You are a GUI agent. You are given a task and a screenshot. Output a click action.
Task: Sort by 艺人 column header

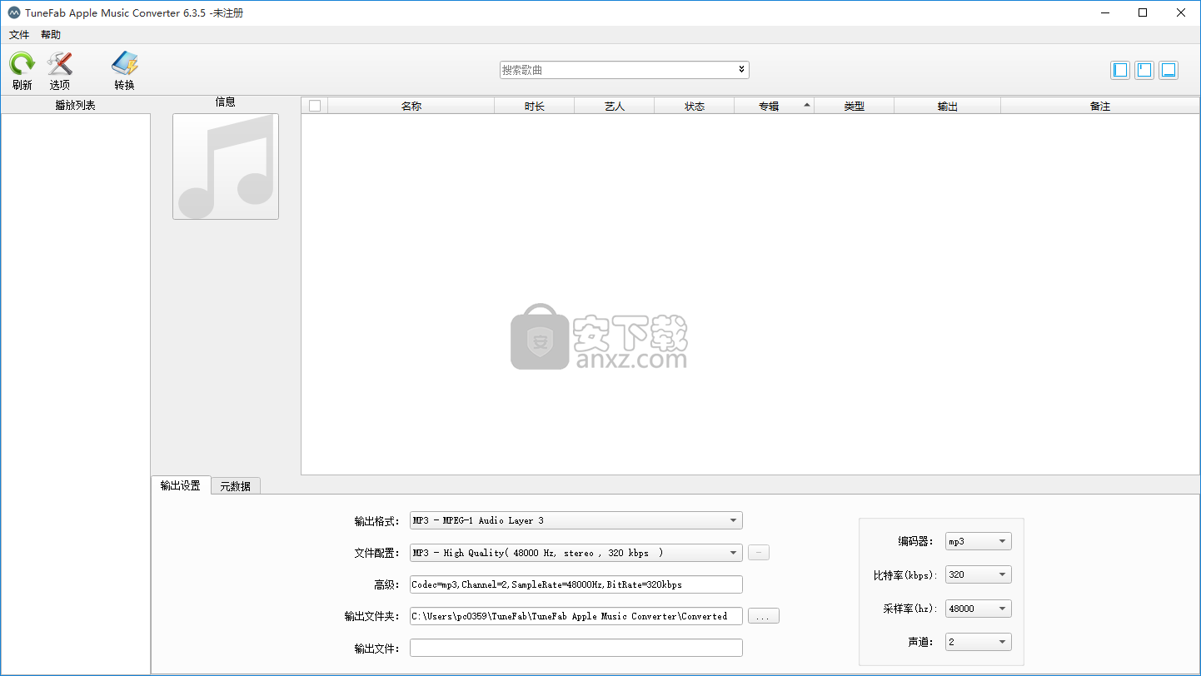click(x=615, y=106)
